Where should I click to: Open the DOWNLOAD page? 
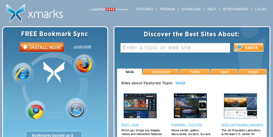pyautogui.click(x=191, y=9)
